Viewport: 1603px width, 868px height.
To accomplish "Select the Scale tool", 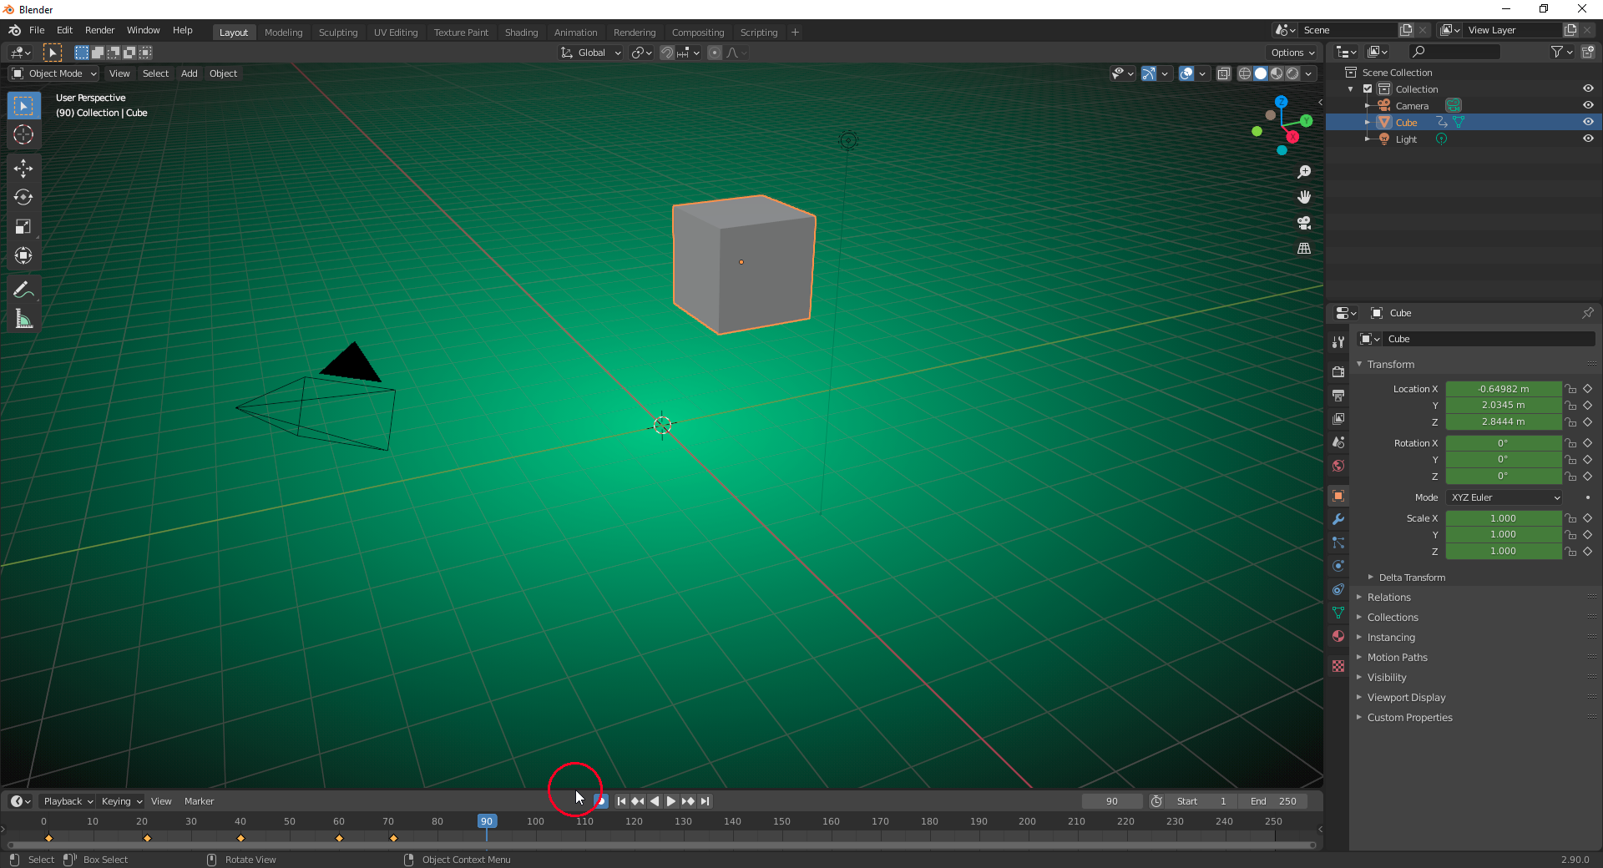I will tap(23, 227).
